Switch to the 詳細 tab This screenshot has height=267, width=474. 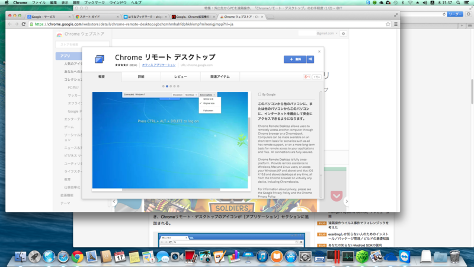[x=141, y=77]
